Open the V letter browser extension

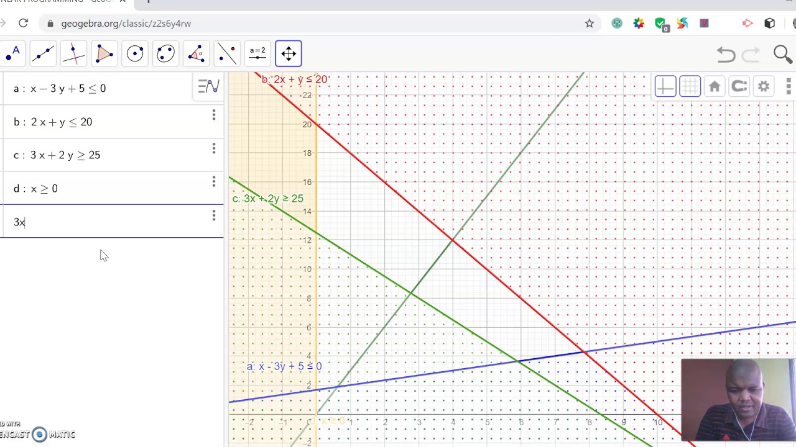tap(704, 24)
